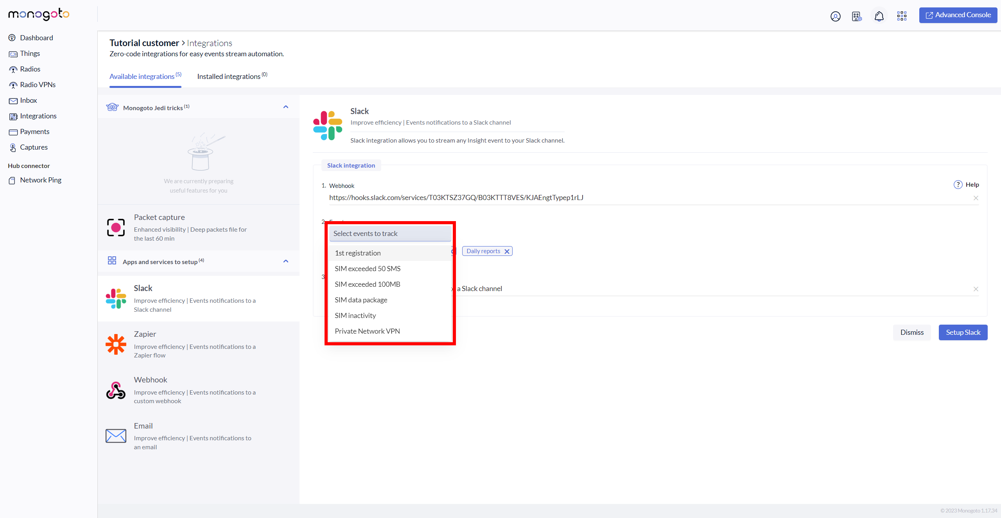Click the Dismiss button
The width and height of the screenshot is (1001, 518).
click(x=911, y=332)
